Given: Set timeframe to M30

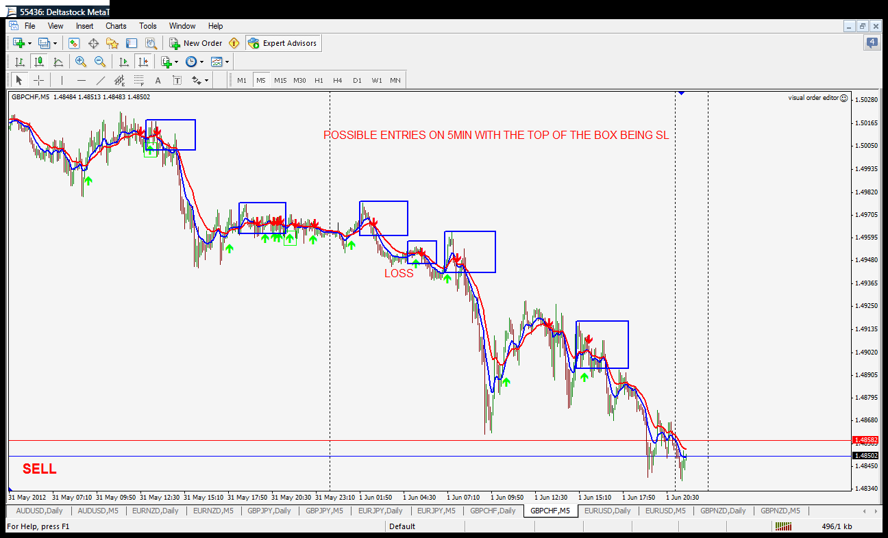Looking at the screenshot, I should tap(299, 80).
